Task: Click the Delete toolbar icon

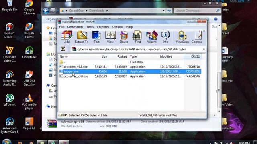Action: coord(124,37)
